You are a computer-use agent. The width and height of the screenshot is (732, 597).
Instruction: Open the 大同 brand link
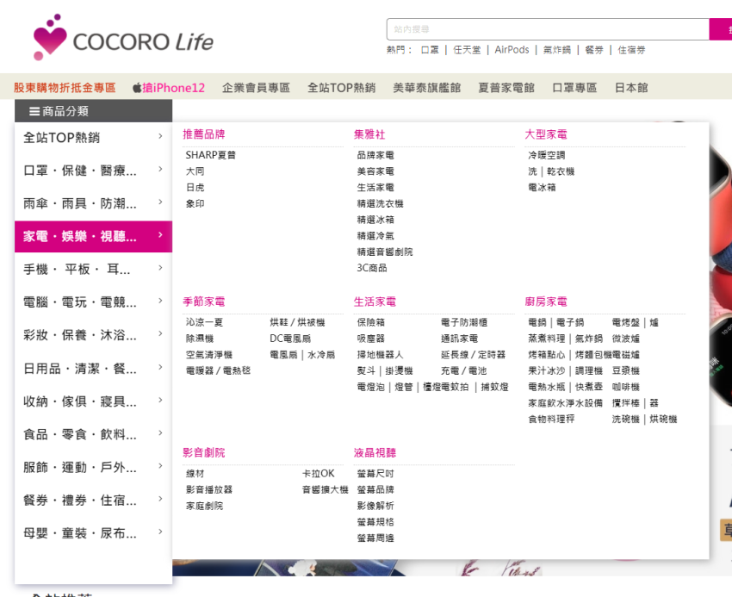[195, 171]
